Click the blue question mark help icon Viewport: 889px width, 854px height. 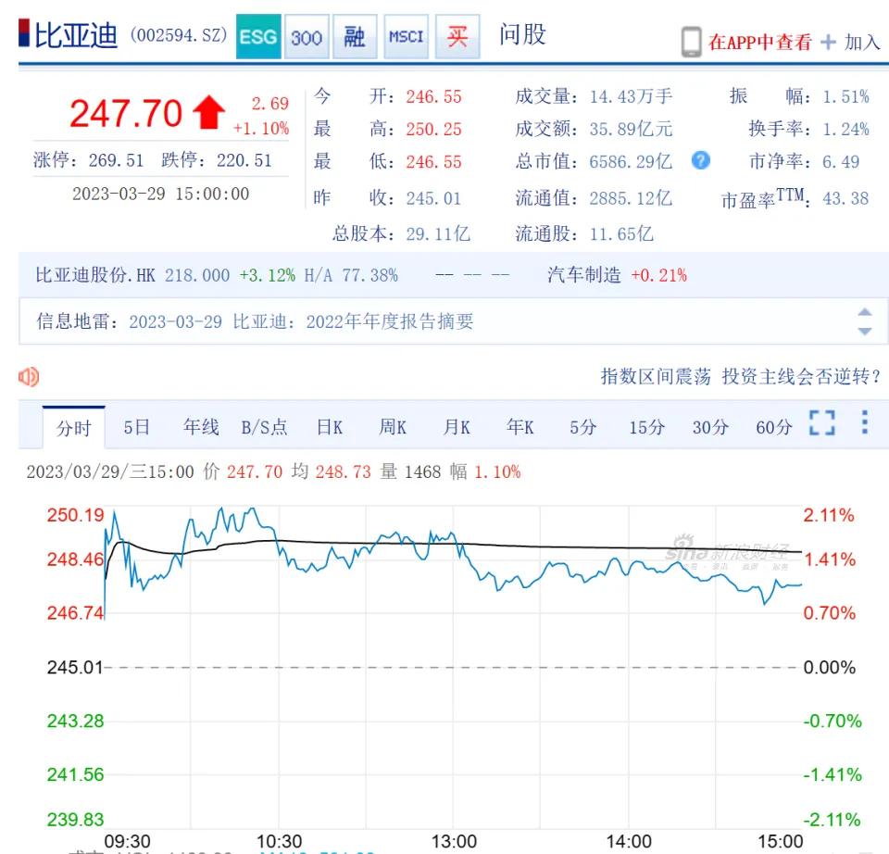click(701, 160)
